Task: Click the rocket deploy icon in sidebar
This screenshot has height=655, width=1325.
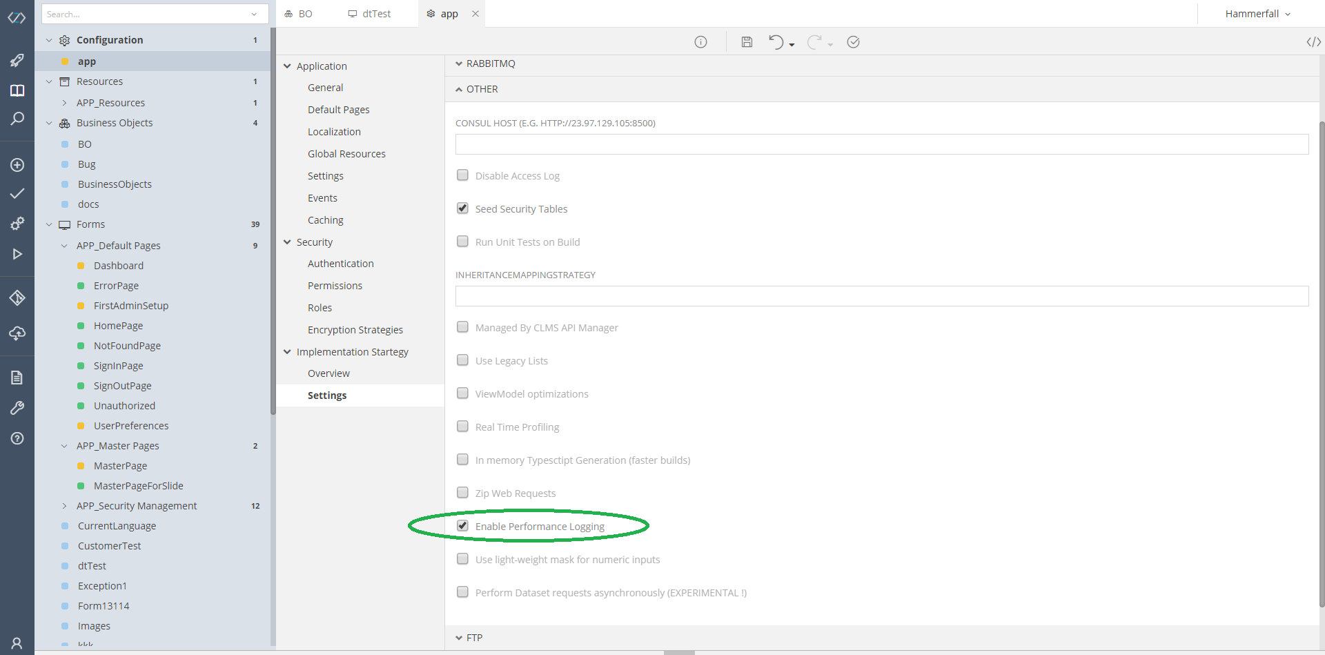Action: (17, 61)
